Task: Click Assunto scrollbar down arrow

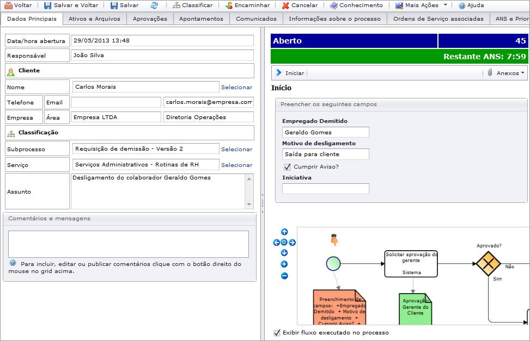Action: click(x=249, y=204)
